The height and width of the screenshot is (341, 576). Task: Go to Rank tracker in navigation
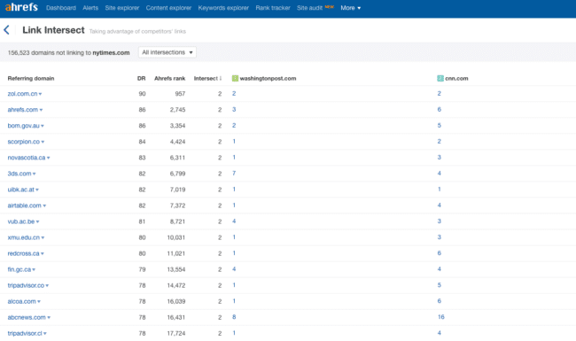click(x=273, y=8)
